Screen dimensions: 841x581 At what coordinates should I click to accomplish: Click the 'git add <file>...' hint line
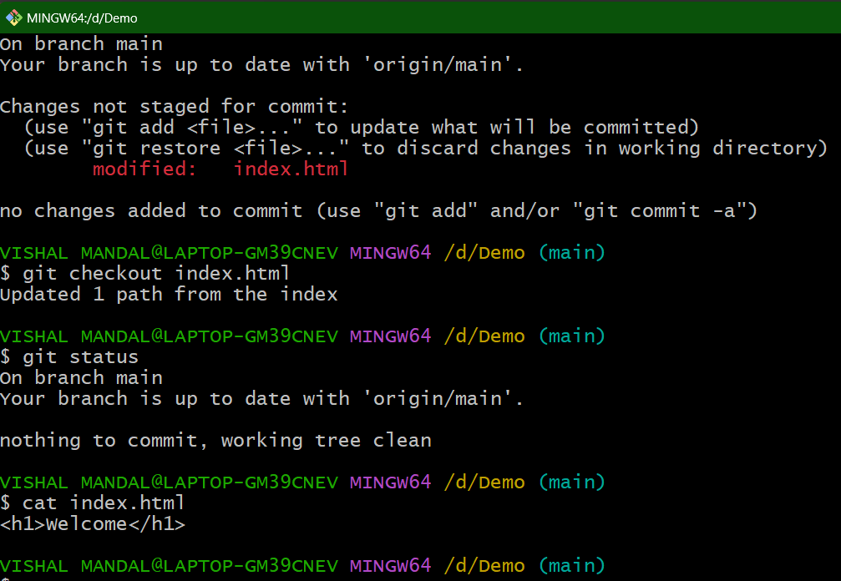point(362,127)
